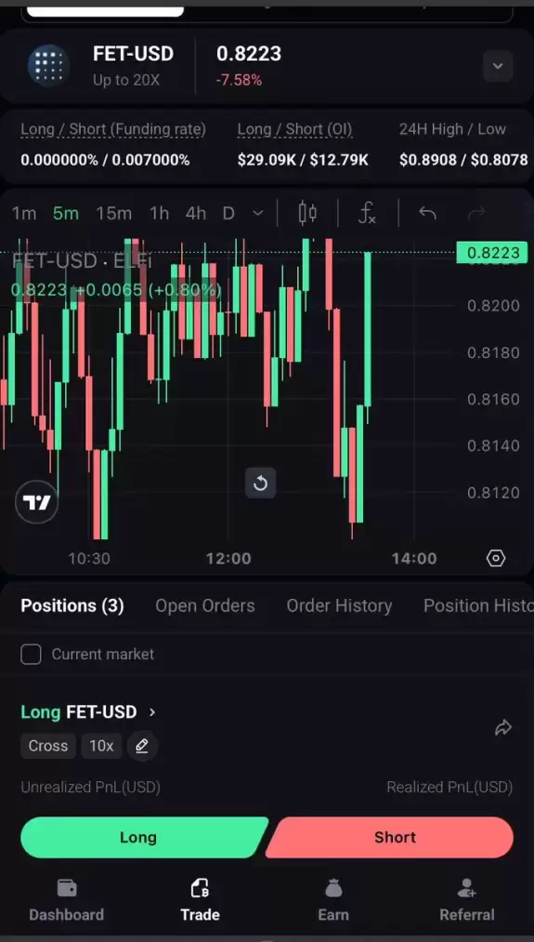Image resolution: width=534 pixels, height=942 pixels.
Task: Reset the chart view with the circular arrow
Action: coord(260,483)
